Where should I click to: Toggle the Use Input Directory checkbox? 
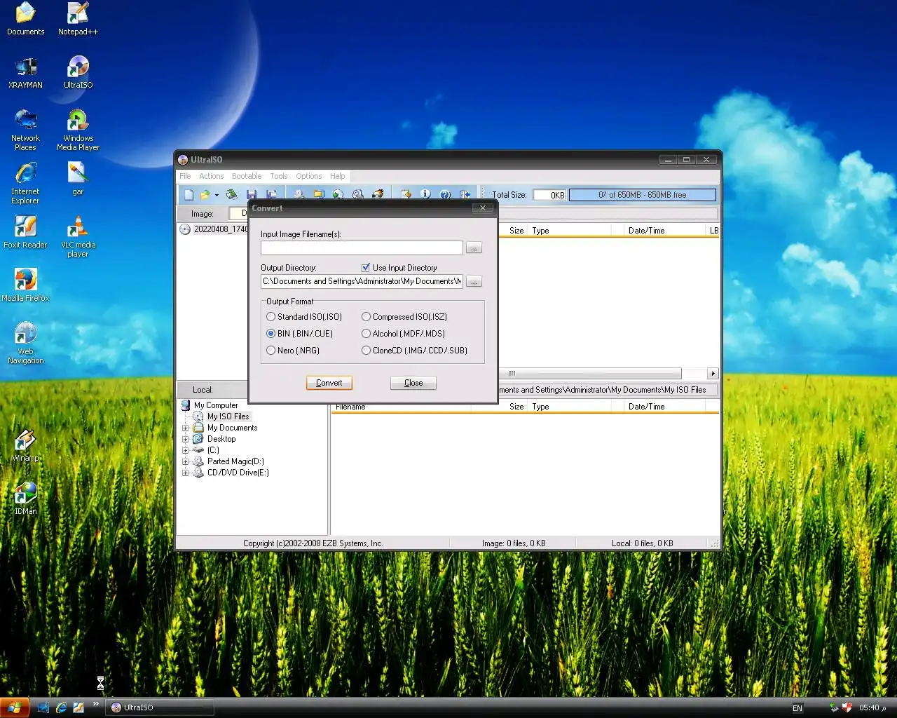[365, 268]
